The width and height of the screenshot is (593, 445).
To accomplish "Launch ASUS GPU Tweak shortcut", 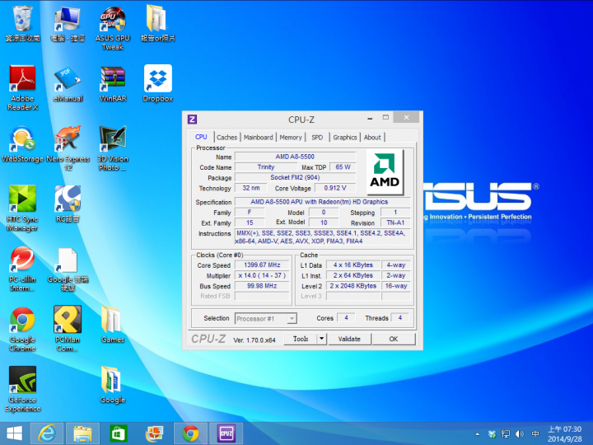I will tap(113, 28).
